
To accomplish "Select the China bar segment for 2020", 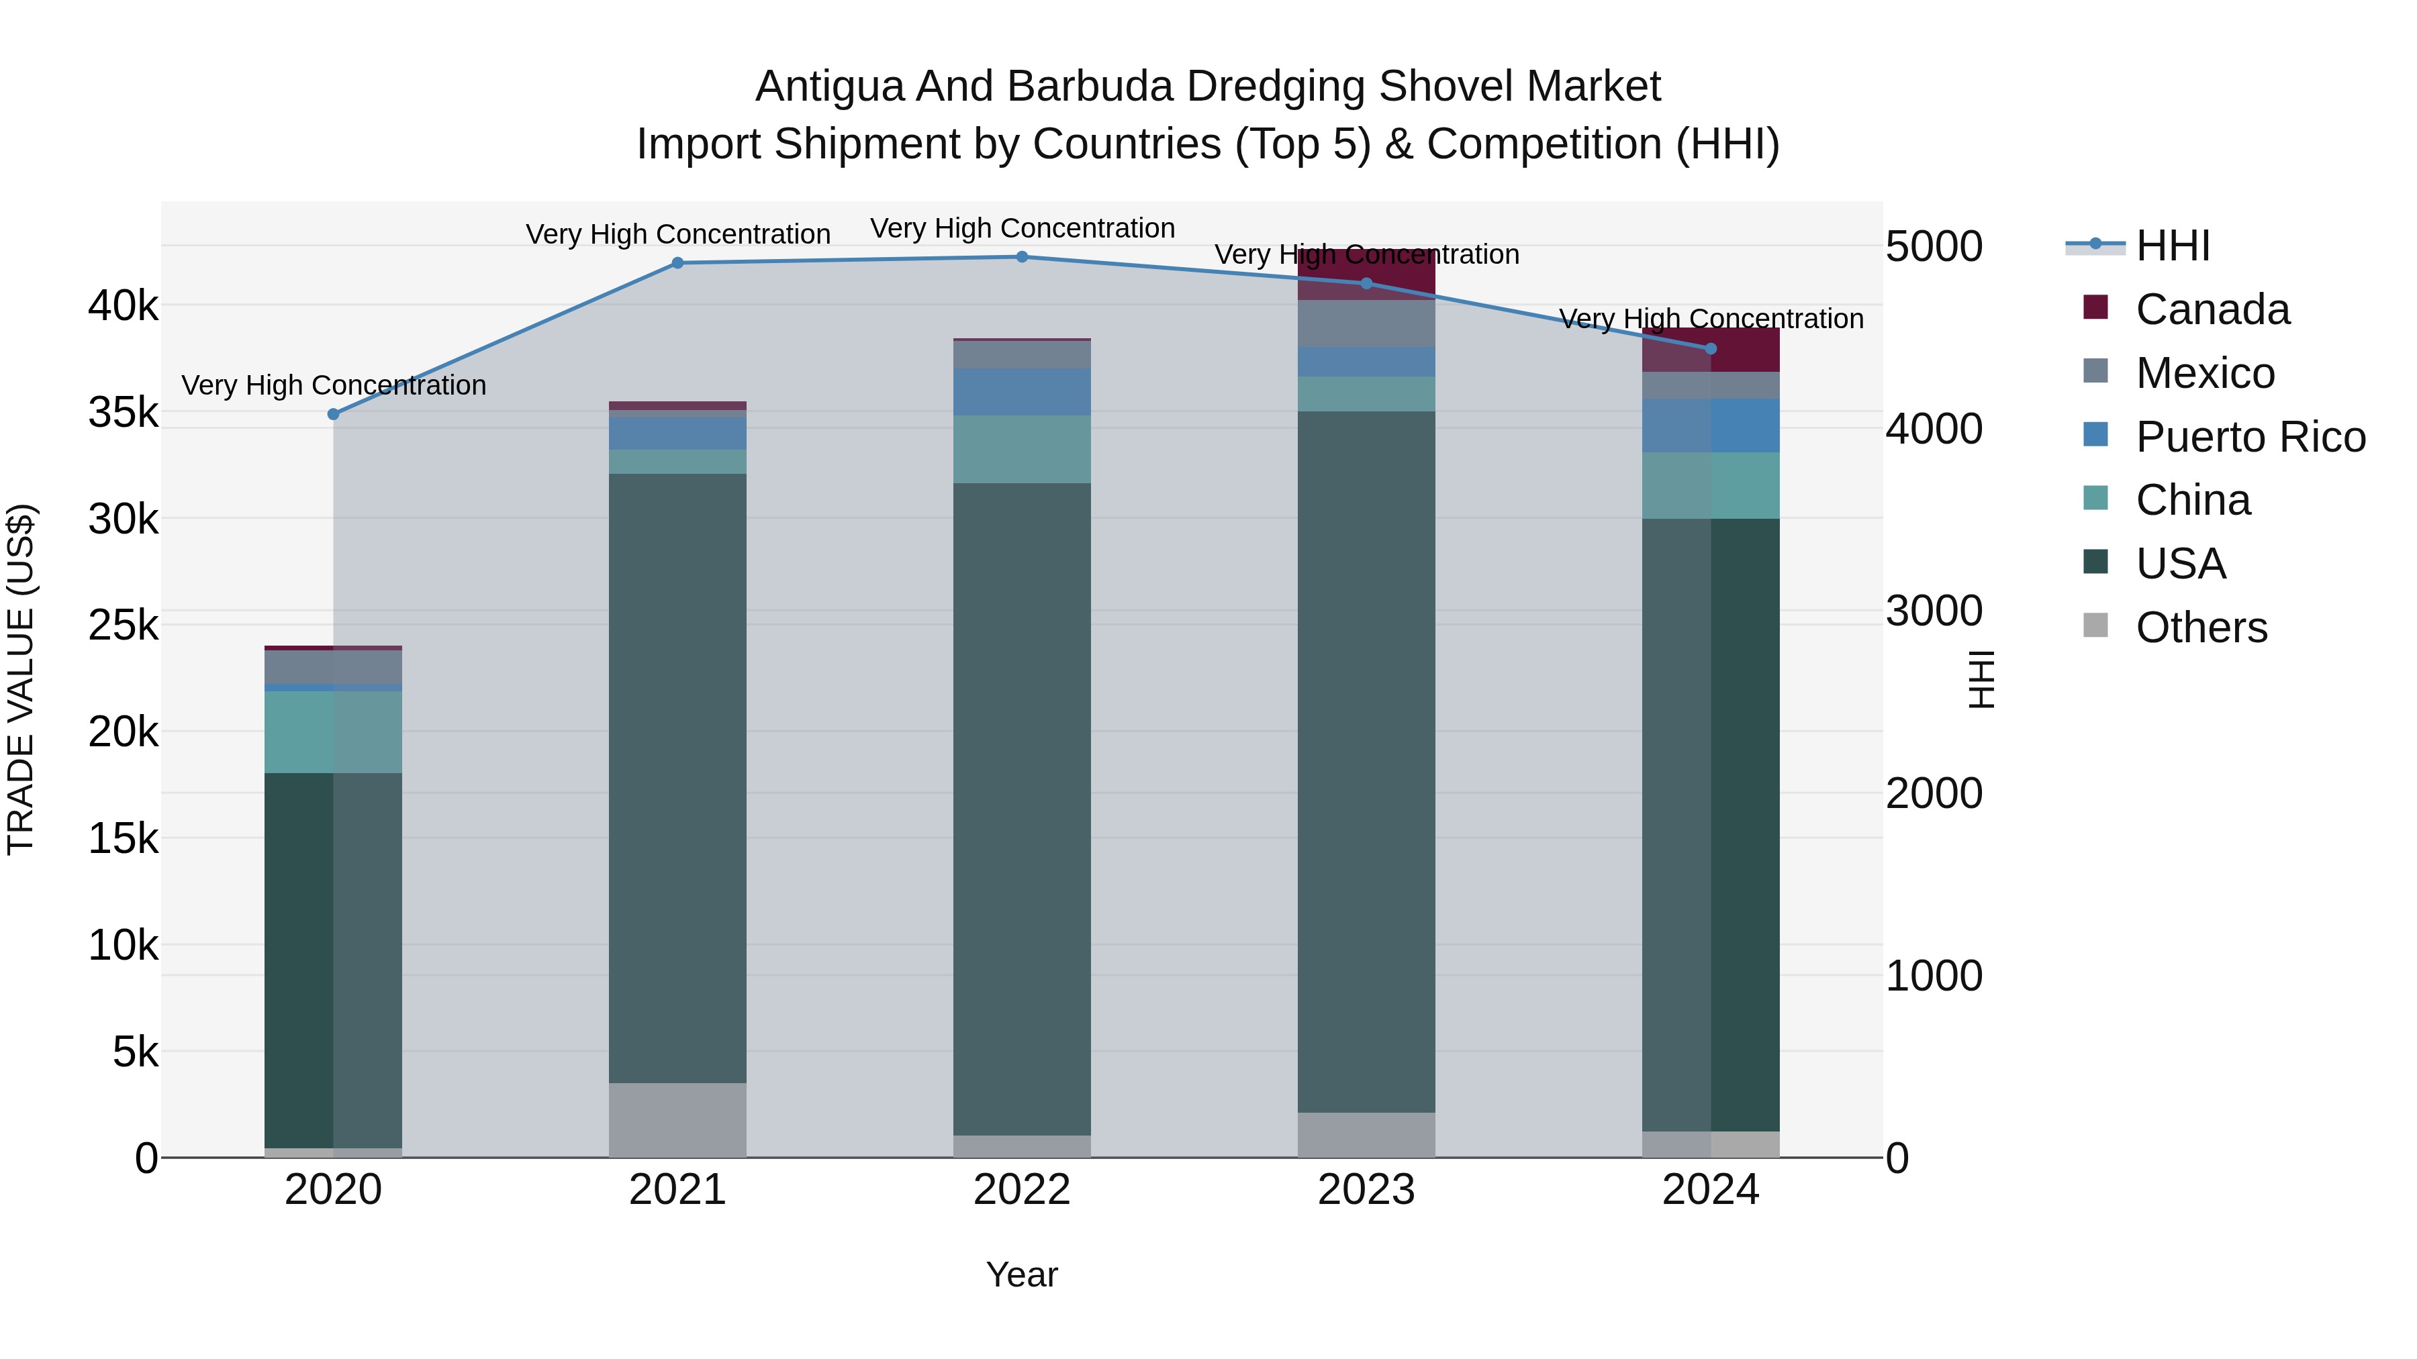I will point(333,732).
